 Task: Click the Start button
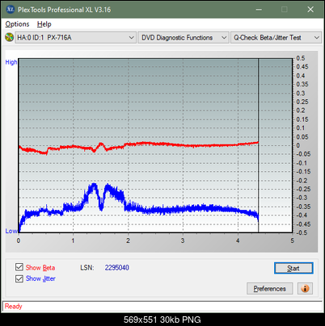point(293,268)
